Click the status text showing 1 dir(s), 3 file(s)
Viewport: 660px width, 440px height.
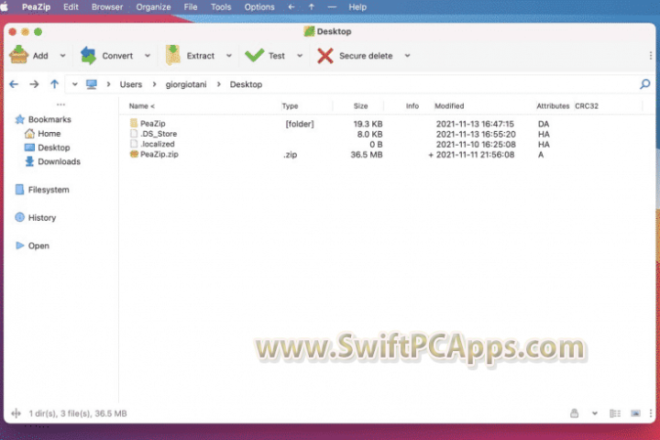[x=77, y=413]
